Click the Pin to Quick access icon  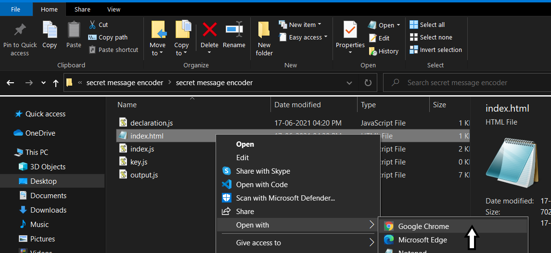click(20, 30)
